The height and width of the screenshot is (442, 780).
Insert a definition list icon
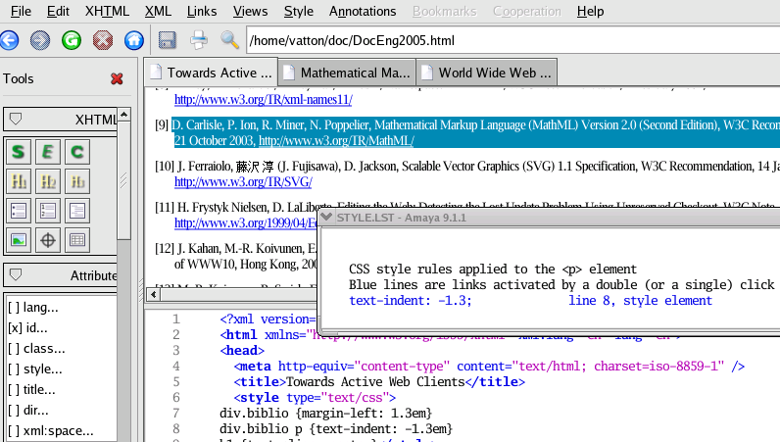click(x=77, y=211)
